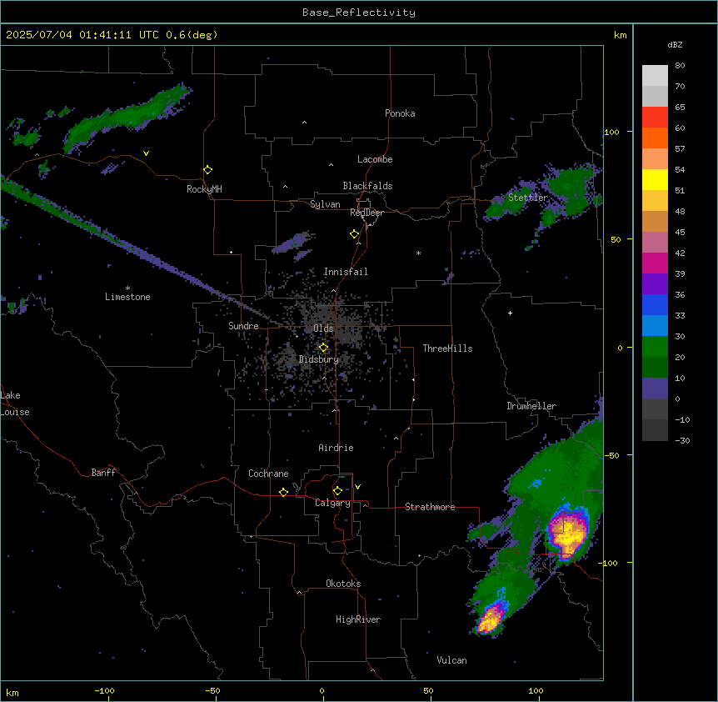Click the Vulcan label

pos(452,660)
